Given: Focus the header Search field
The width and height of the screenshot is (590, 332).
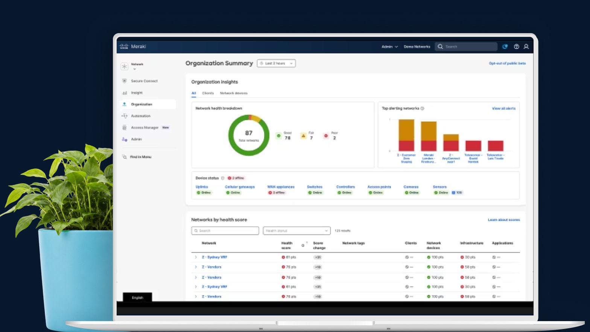Looking at the screenshot, I should point(466,47).
